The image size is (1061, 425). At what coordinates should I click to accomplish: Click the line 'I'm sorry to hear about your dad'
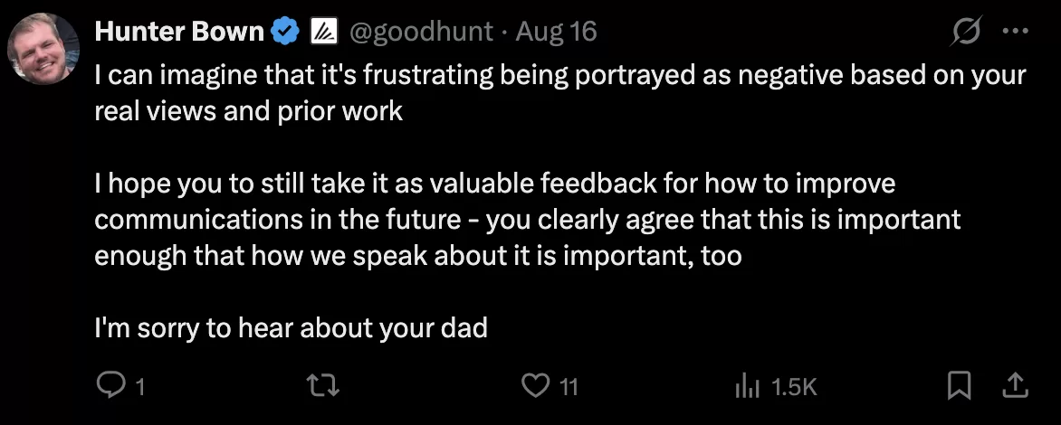coord(291,327)
